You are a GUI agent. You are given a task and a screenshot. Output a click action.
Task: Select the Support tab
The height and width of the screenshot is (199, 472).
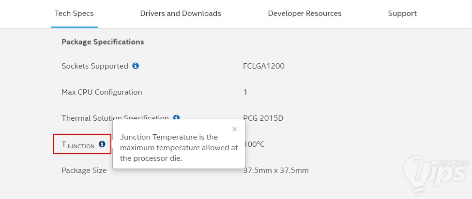tap(402, 14)
